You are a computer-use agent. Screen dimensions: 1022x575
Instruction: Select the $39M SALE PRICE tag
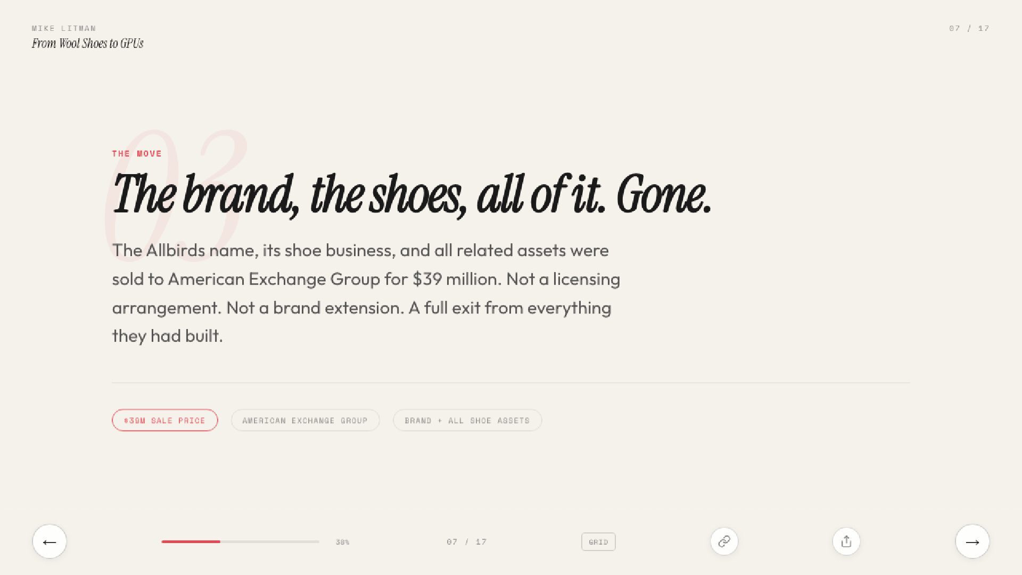164,420
